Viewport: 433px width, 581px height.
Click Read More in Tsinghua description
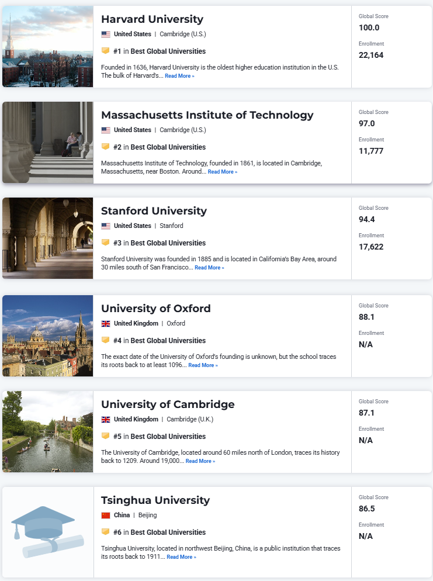click(182, 557)
